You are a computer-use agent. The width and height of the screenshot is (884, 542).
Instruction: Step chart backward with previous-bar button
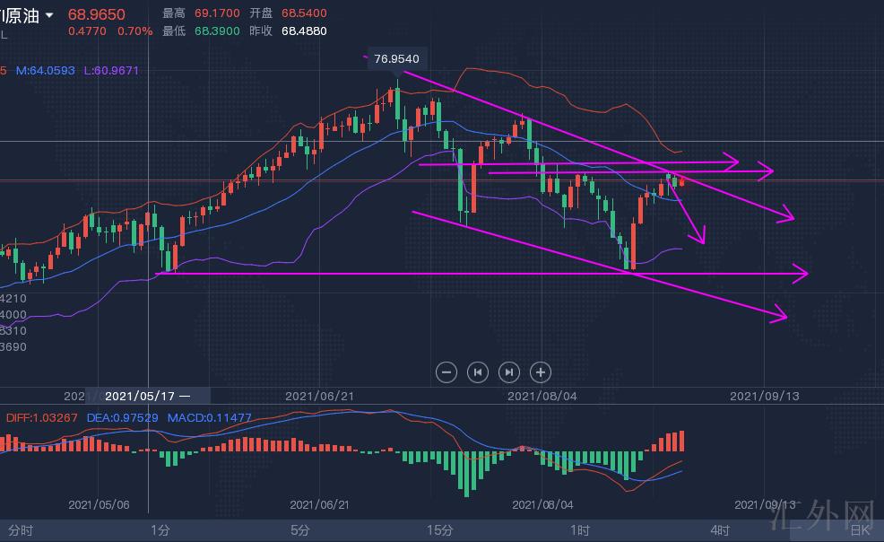[478, 372]
